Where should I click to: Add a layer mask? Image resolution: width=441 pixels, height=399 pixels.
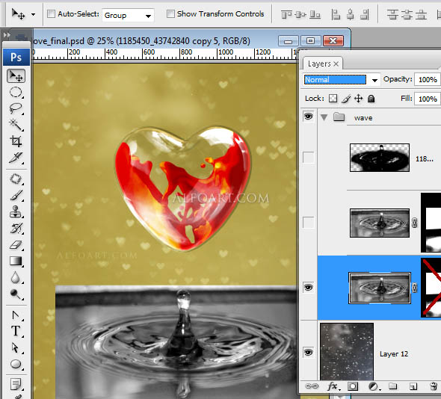pyautogui.click(x=353, y=386)
